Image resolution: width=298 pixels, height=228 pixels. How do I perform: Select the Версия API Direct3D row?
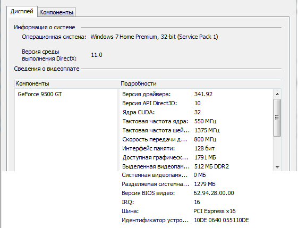[x=197, y=103]
